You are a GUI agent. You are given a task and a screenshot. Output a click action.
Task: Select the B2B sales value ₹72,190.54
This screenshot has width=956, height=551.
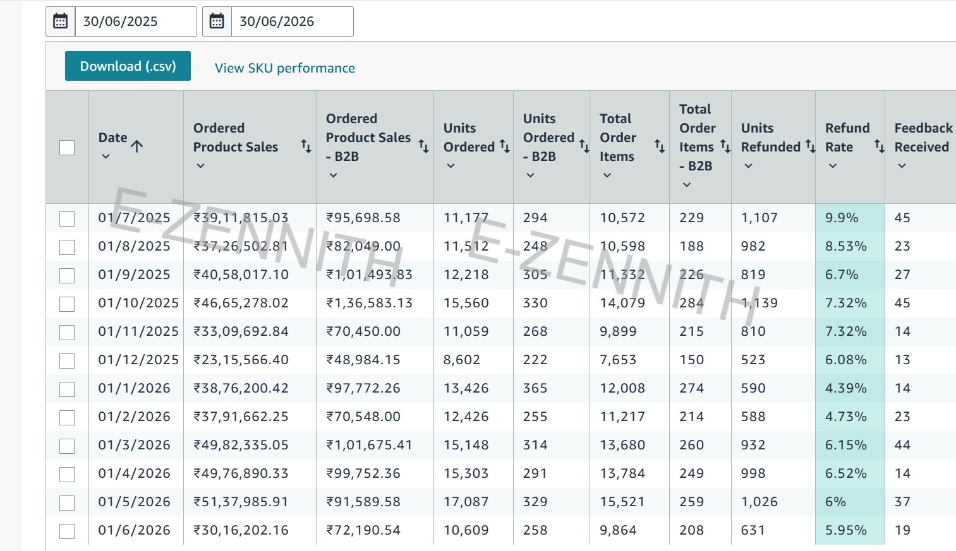coord(363,530)
